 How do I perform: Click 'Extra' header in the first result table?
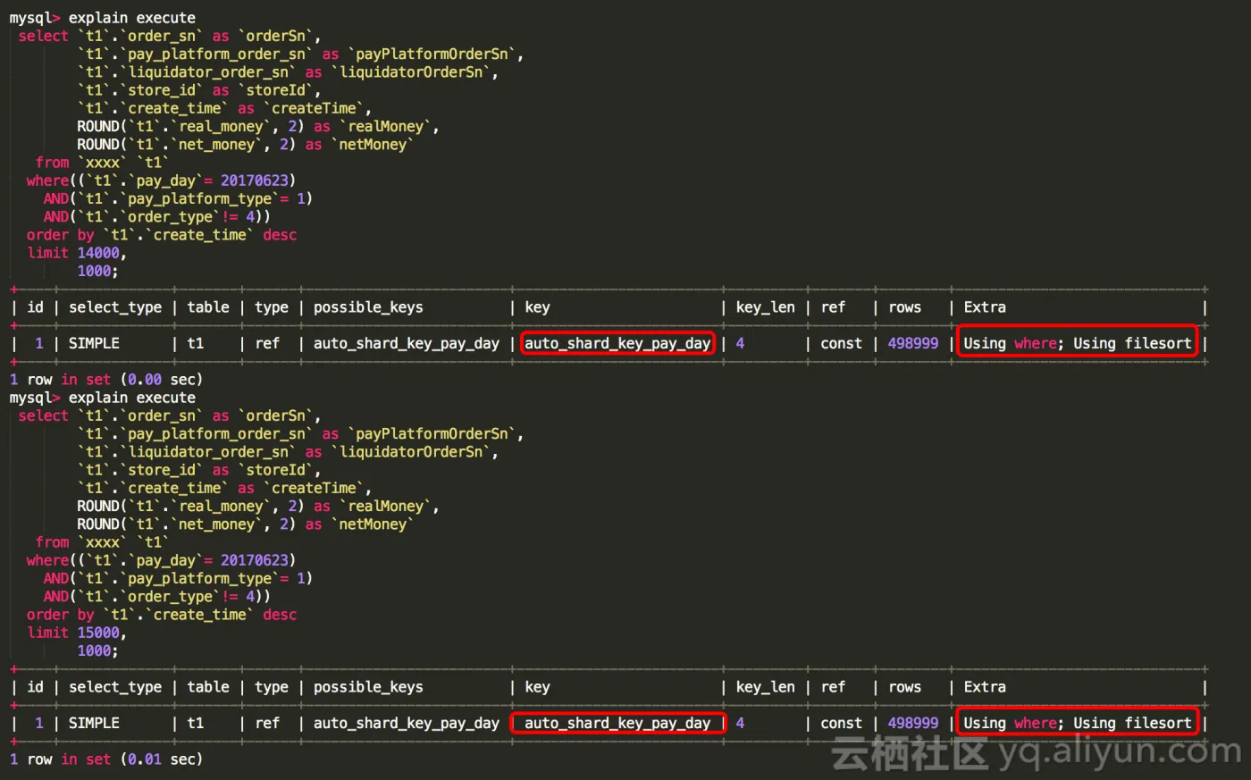pos(985,307)
